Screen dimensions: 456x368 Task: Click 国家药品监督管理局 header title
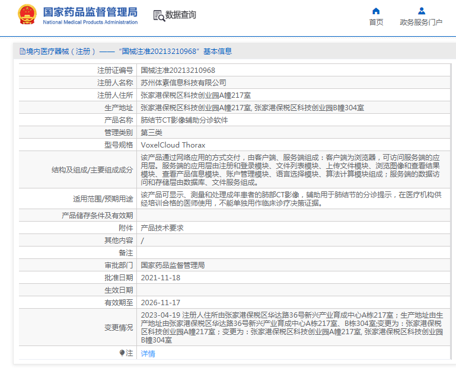90,12
